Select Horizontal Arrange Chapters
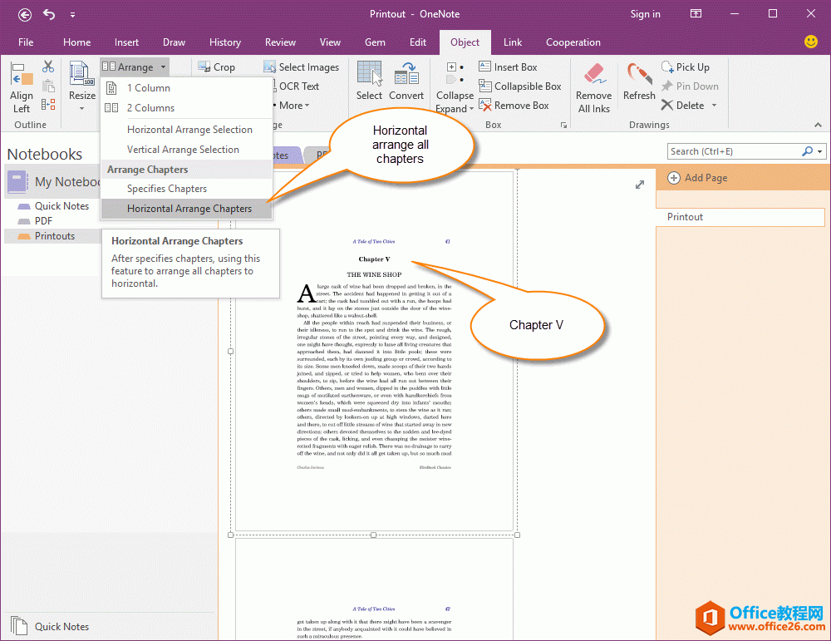 [186, 209]
